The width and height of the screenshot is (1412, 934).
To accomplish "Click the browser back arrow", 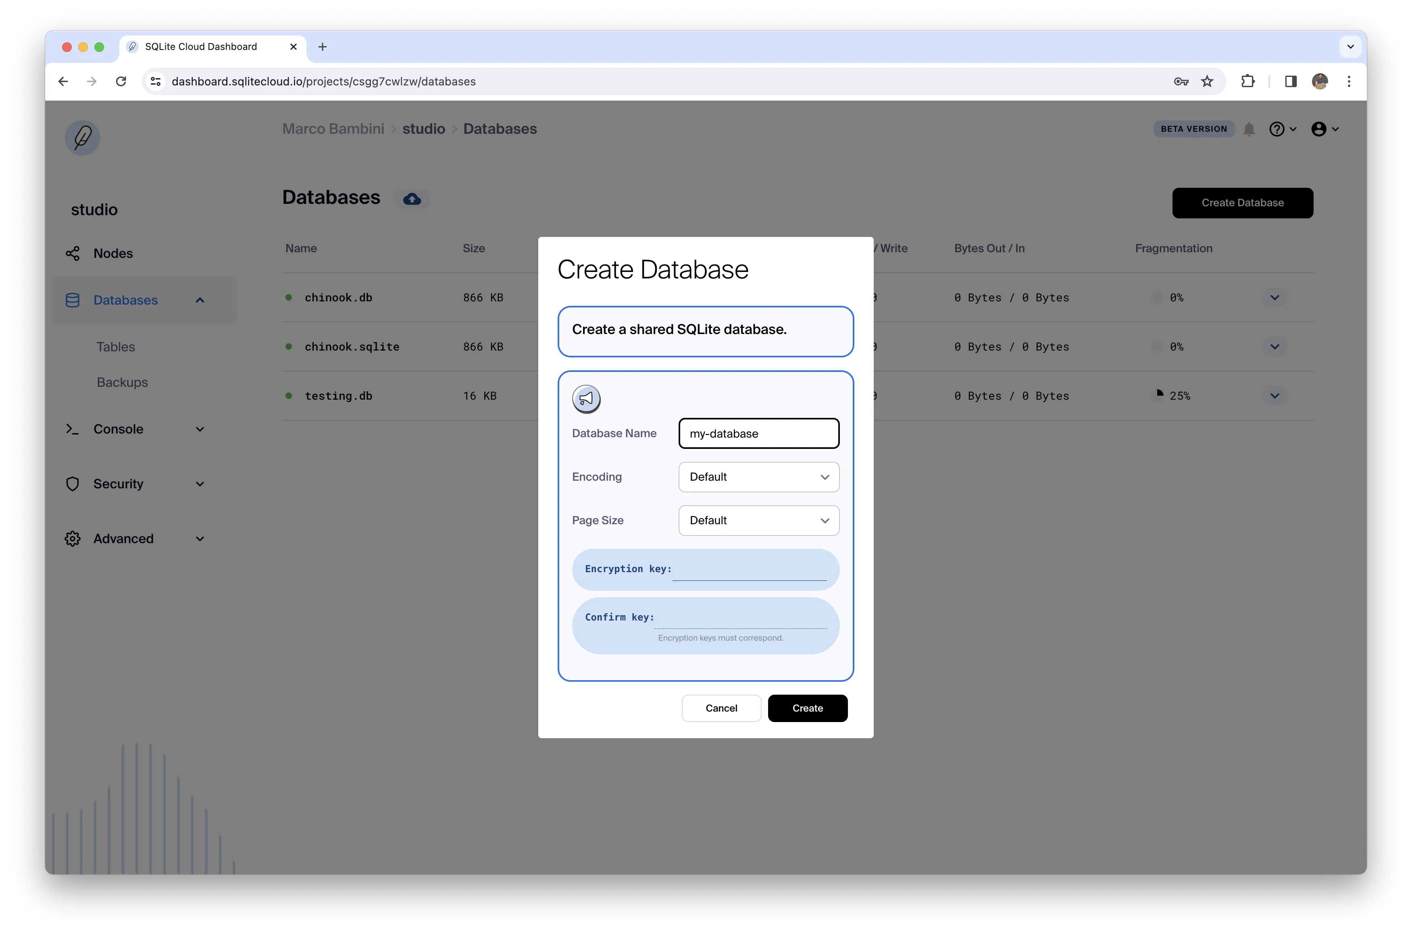I will (x=63, y=82).
